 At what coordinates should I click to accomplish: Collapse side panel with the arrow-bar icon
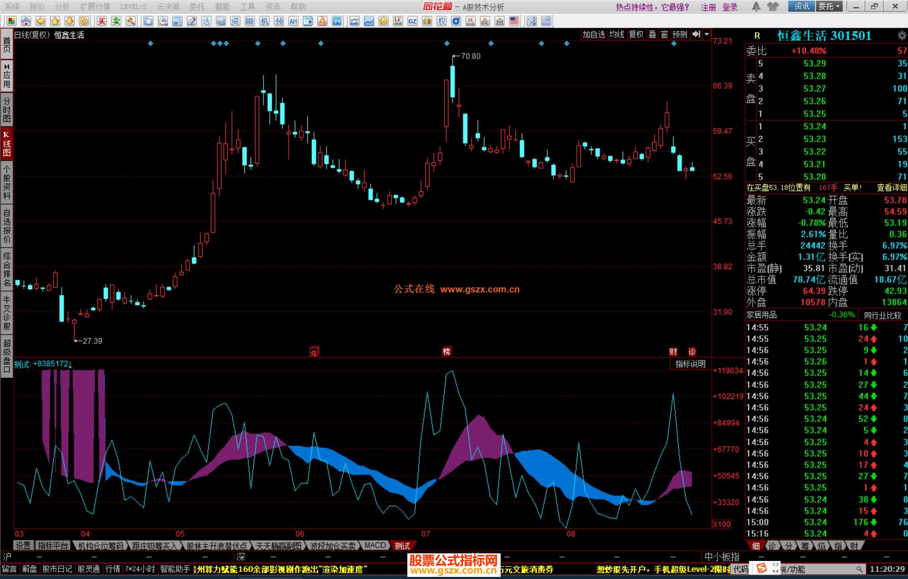pyautogui.click(x=696, y=34)
